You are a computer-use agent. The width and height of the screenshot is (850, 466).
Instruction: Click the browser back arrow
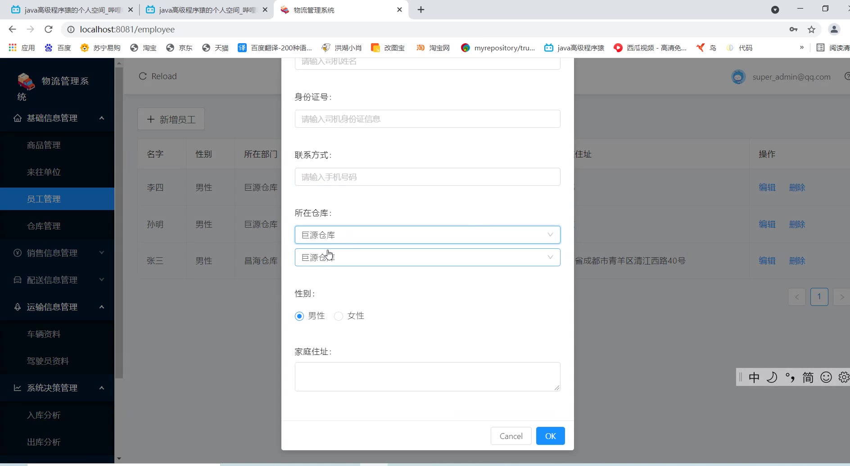pos(12,29)
